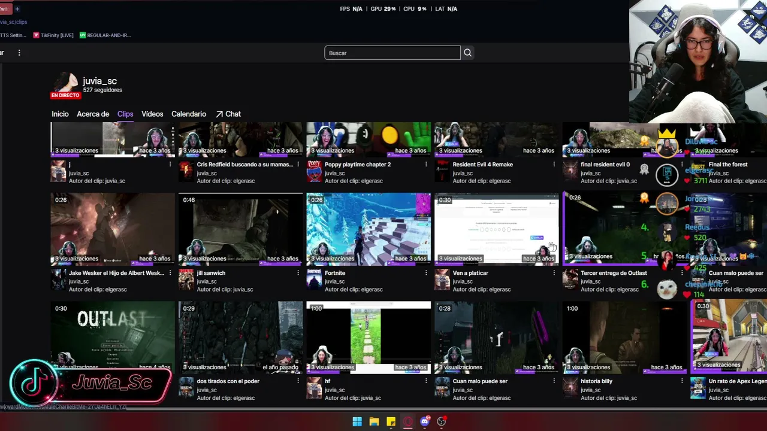Image resolution: width=767 pixels, height=431 pixels.
Task: Go to the Inicio tab
Action: coord(60,114)
